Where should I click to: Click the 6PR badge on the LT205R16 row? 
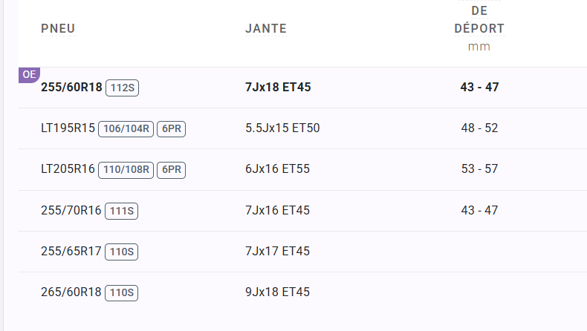171,170
